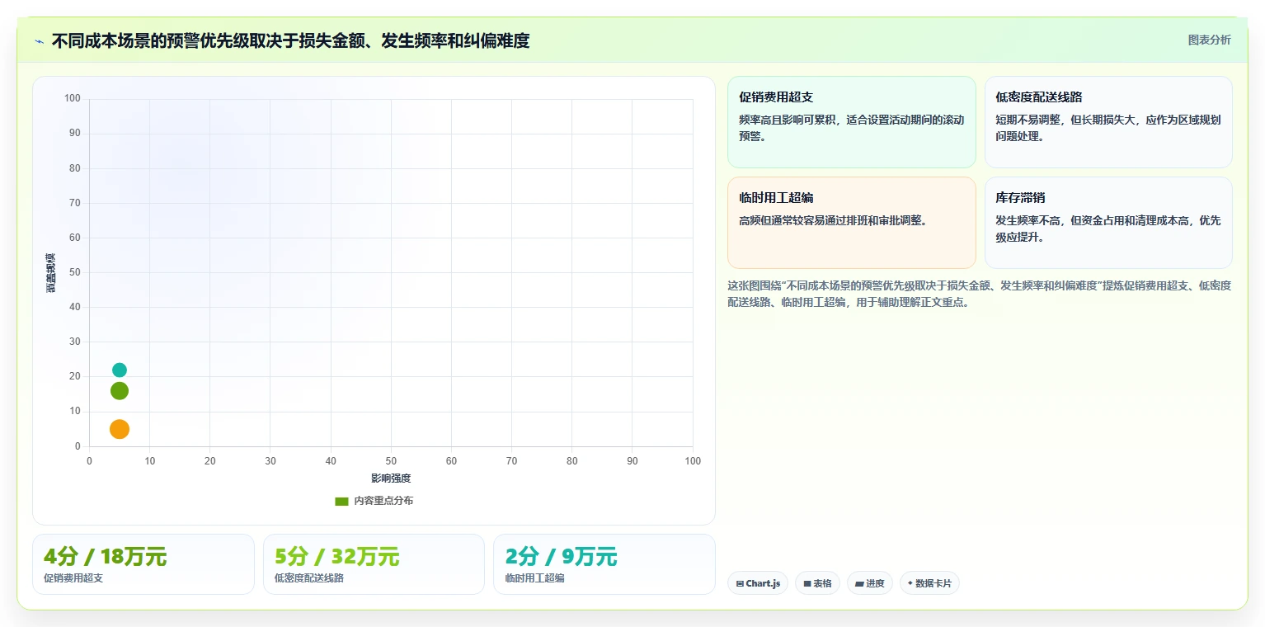
Task: Click the 进度 tag
Action: pyautogui.click(x=870, y=583)
